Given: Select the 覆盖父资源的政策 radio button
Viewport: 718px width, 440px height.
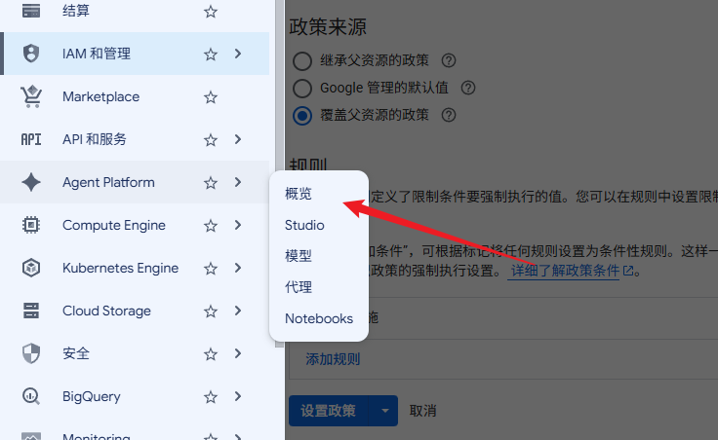Looking at the screenshot, I should (x=302, y=116).
